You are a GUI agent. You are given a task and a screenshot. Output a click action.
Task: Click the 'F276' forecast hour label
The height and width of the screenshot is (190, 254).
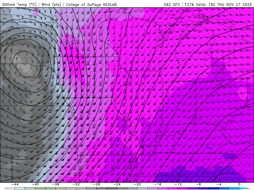pyautogui.click(x=189, y=4)
